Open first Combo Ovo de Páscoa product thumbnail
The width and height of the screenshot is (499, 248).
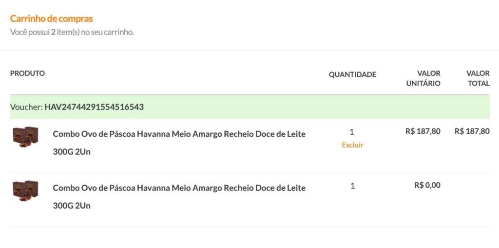[x=25, y=137]
